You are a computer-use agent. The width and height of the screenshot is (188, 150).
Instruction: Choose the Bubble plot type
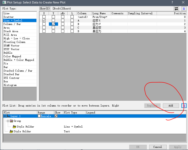(x=20, y=53)
